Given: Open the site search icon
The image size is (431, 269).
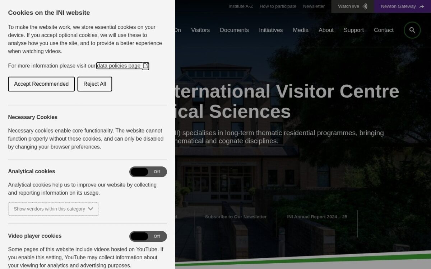Looking at the screenshot, I should pos(412,30).
